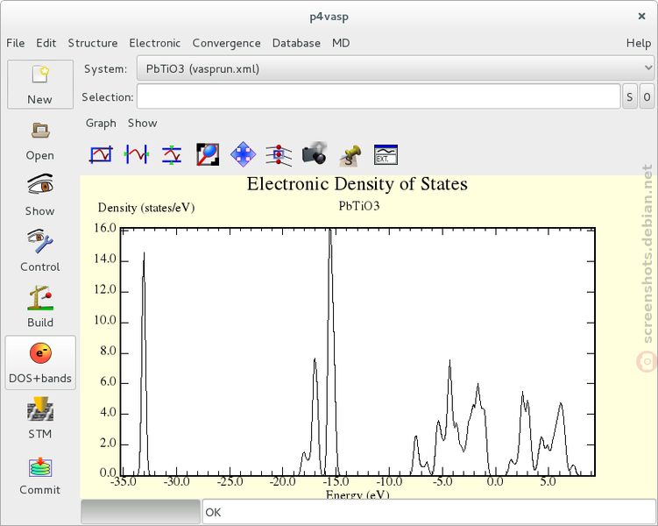Click the PbTiO3 graph subtitle
Image resolution: width=658 pixels, height=526 pixels.
point(359,206)
